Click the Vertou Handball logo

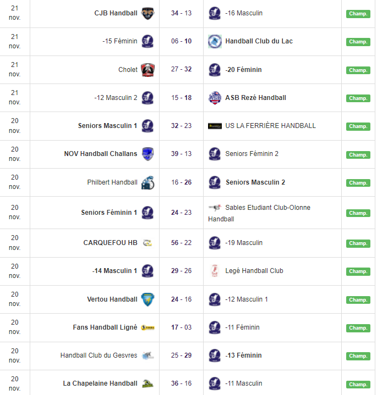(147, 299)
